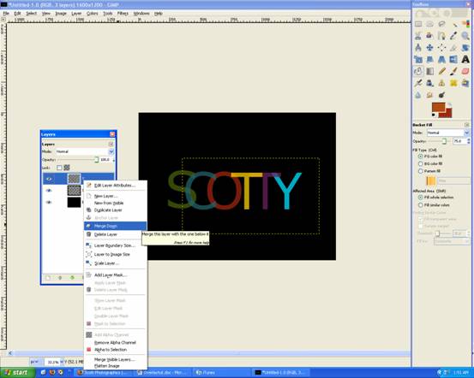Screen dimensions: 474x378
Task: Click the foreground color swatch
Action: click(x=438, y=108)
